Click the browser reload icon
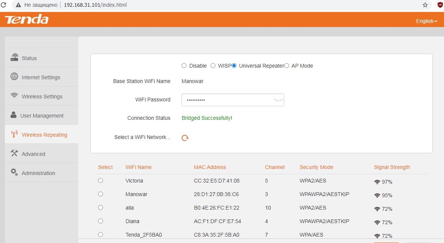Viewport: 444px width, 243px height. tap(3, 5)
